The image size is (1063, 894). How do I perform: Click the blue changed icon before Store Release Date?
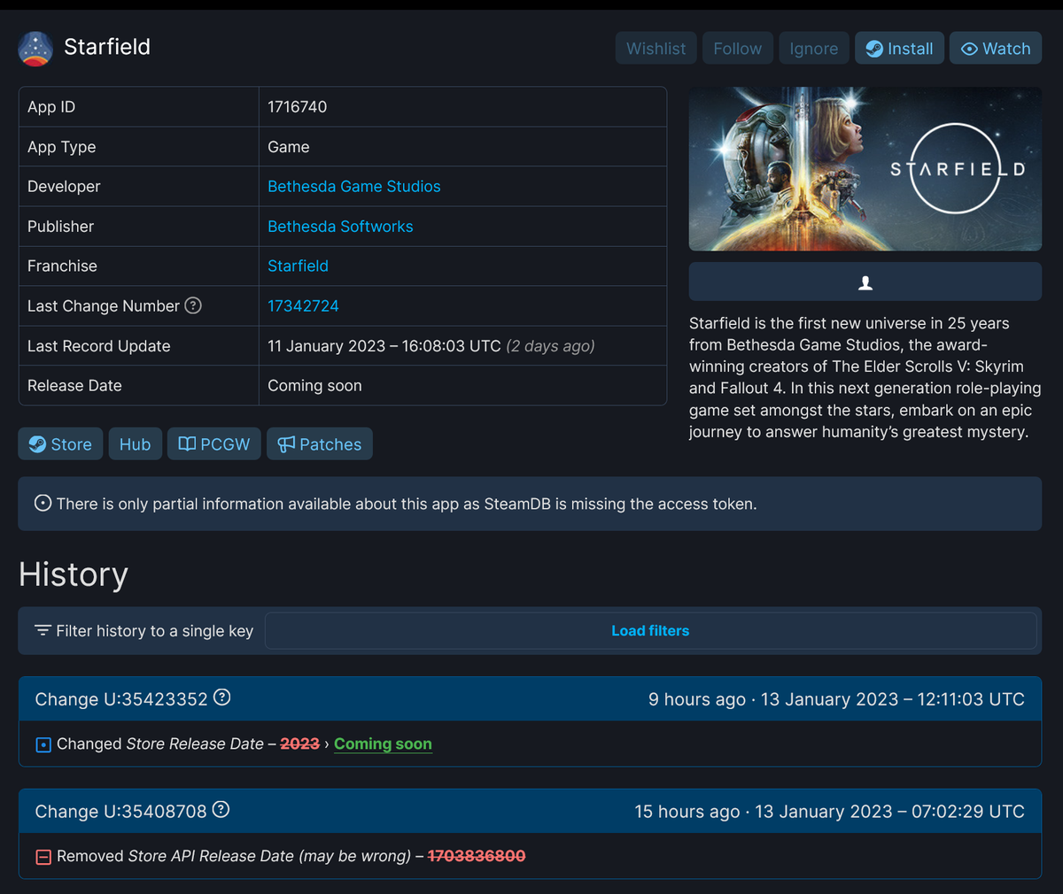[x=43, y=745]
